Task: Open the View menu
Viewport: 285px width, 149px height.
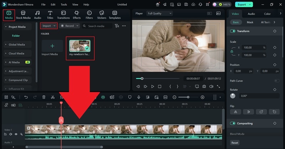Action: 75,5
